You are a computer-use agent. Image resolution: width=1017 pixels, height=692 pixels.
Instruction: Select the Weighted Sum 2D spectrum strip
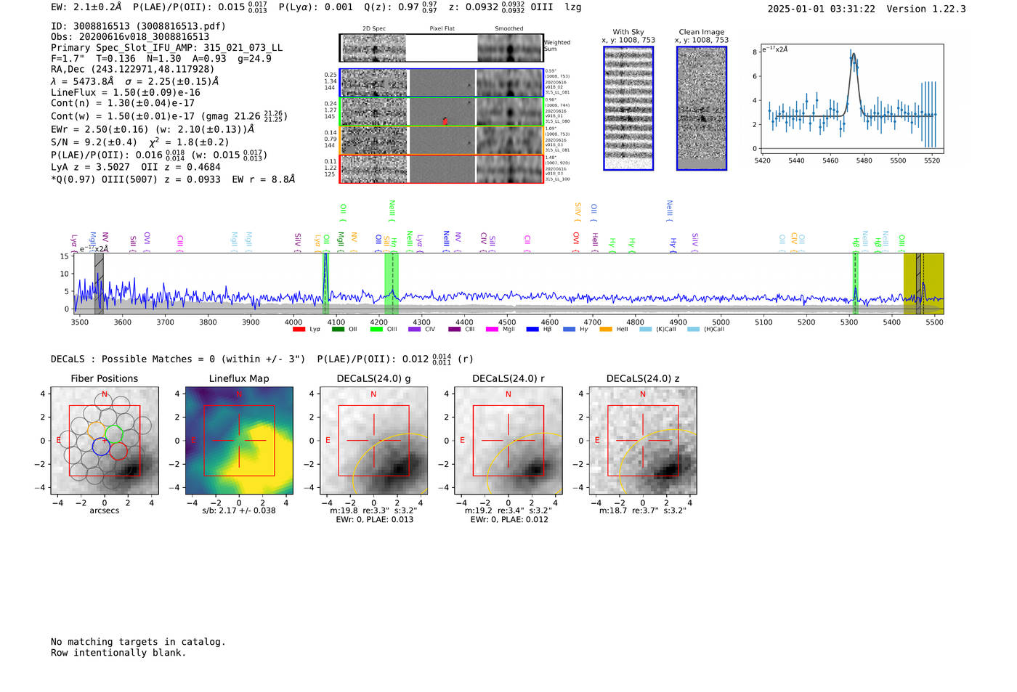click(441, 48)
